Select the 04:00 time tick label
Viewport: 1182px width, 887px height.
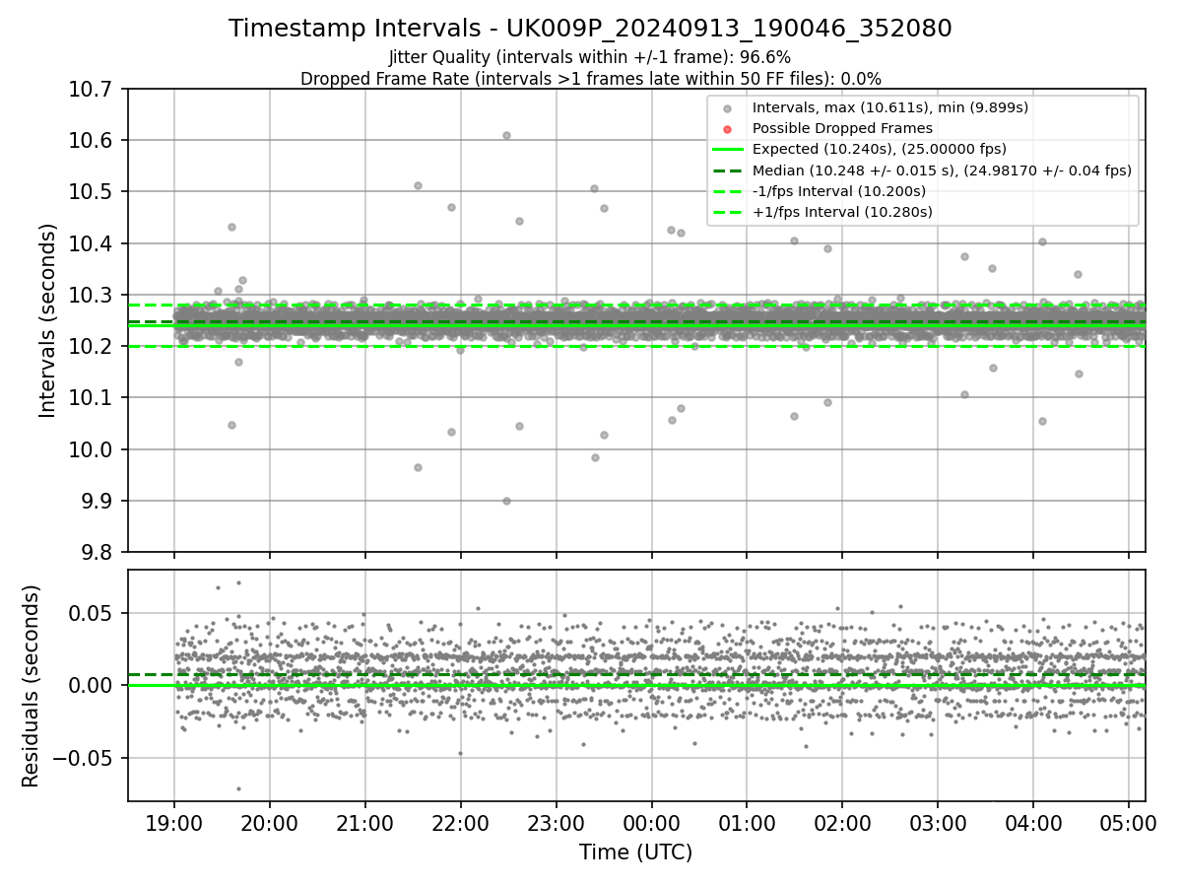pyautogui.click(x=1032, y=823)
